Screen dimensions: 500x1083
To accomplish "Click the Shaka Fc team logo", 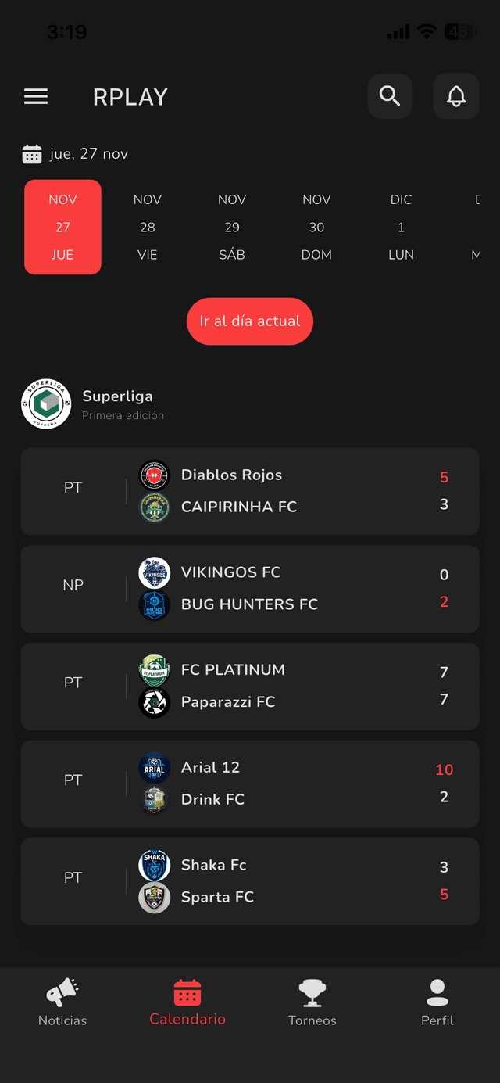I will 154,865.
